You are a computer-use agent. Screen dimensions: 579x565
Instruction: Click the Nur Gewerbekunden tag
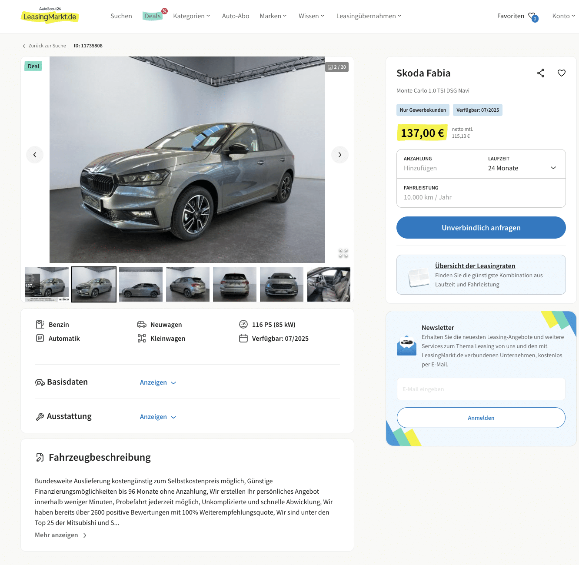[x=423, y=110]
